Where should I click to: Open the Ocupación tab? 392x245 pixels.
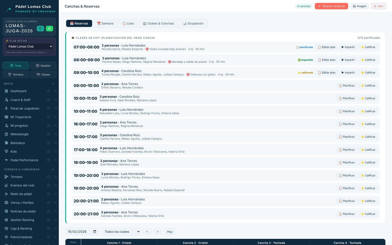[x=193, y=24]
